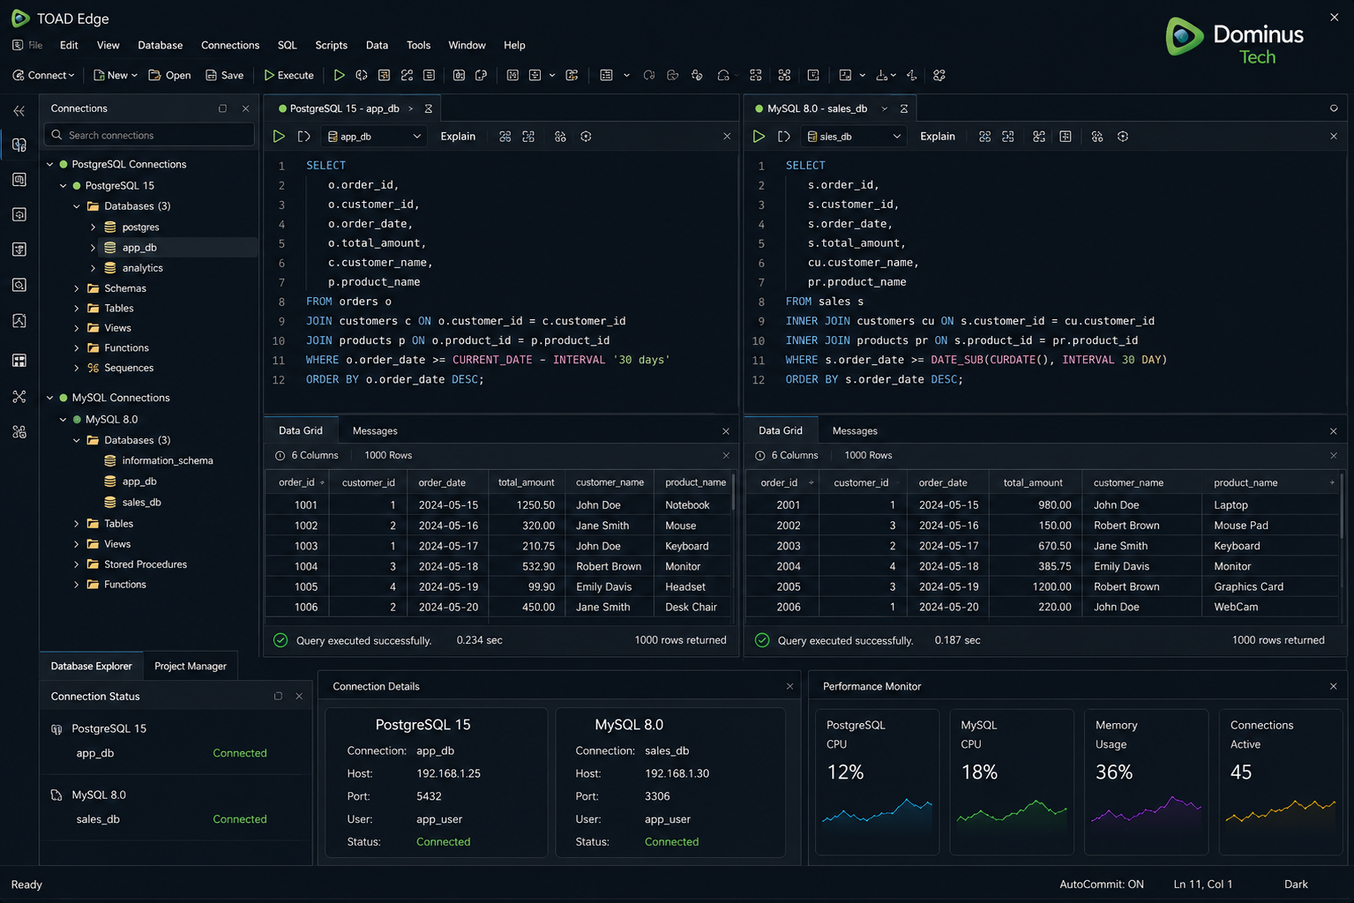Maximize the Connection Status panel

[x=278, y=696]
